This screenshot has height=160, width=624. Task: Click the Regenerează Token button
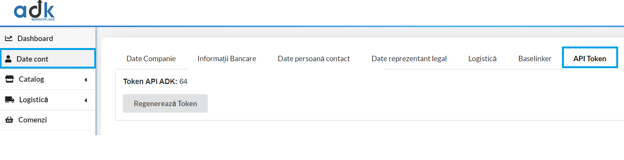[165, 103]
